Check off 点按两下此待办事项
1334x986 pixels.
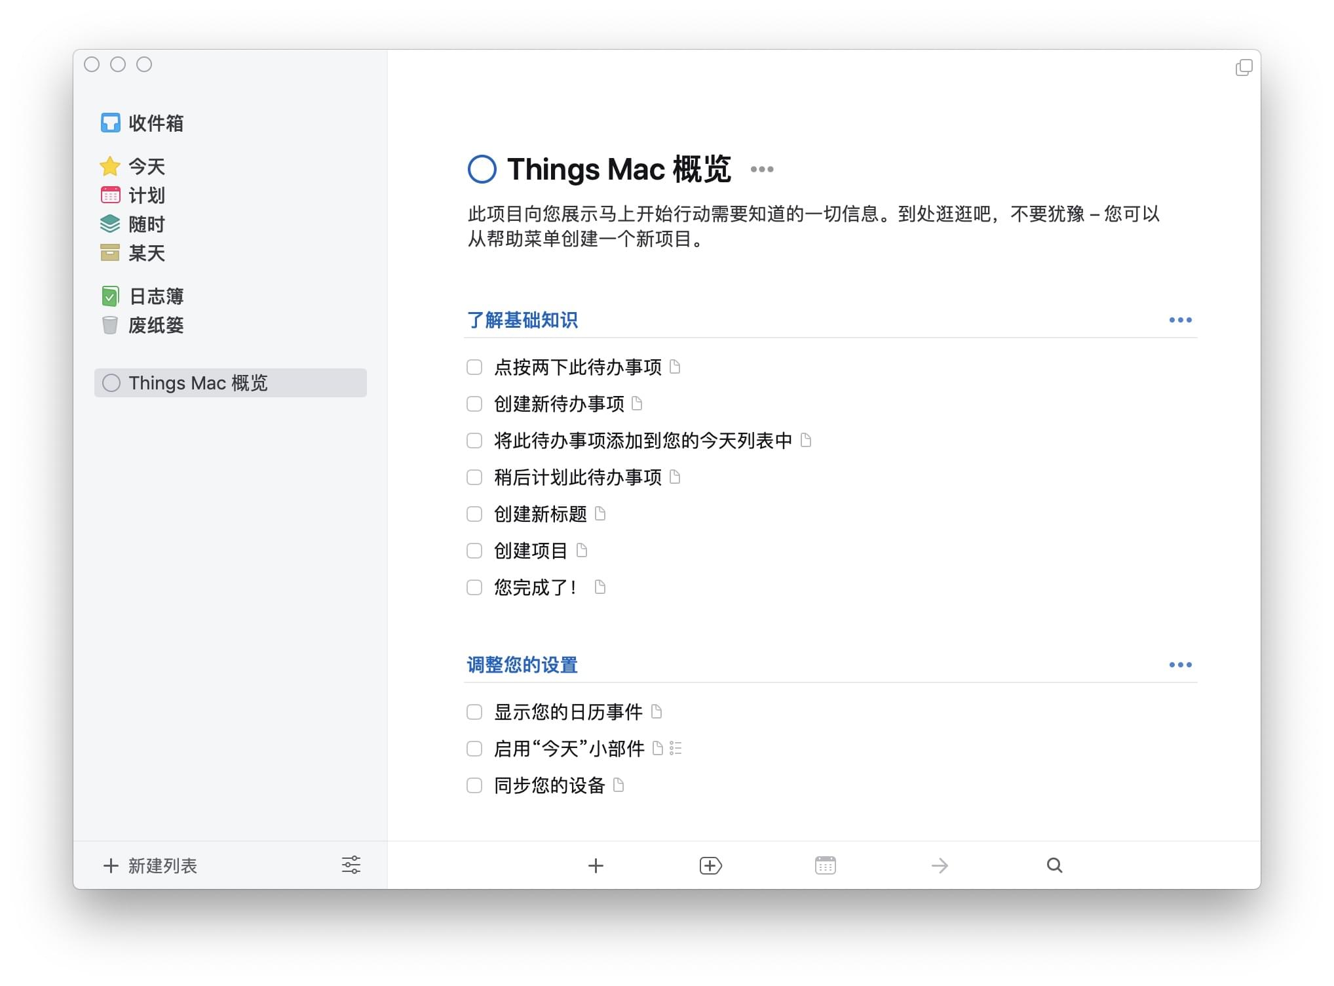point(474,367)
